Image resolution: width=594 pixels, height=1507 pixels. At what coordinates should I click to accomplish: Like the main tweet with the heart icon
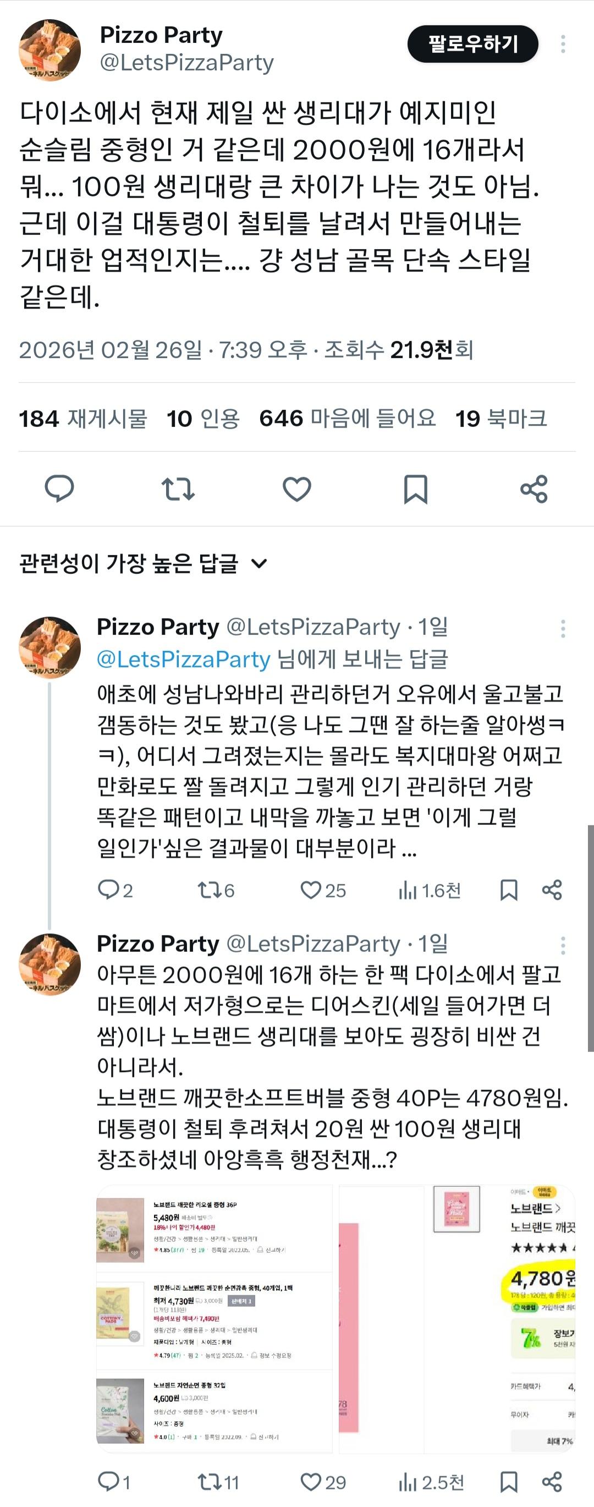tap(297, 489)
